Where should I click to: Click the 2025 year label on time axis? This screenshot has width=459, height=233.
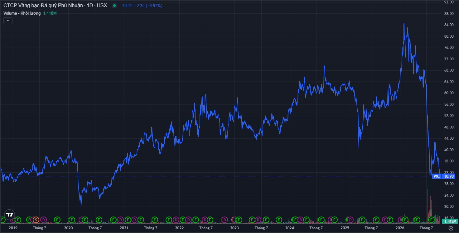tap(345, 228)
